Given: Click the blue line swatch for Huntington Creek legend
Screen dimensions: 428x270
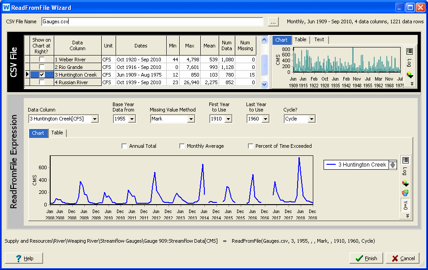Looking at the screenshot, I should [331, 165].
